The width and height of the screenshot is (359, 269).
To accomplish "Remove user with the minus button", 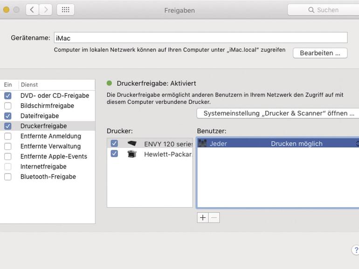I will (214, 218).
